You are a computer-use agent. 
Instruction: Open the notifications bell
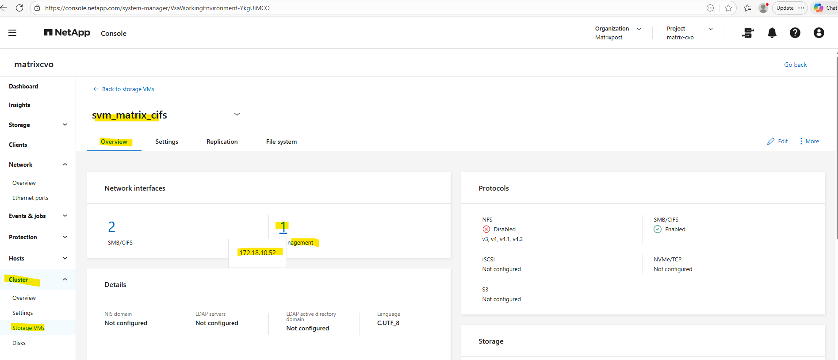point(772,33)
